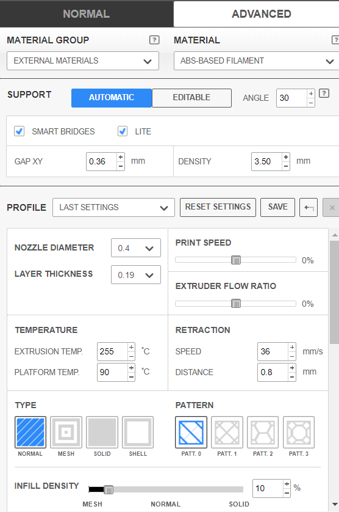Click the Save profile button
This screenshot has width=339, height=512.
coord(277,207)
